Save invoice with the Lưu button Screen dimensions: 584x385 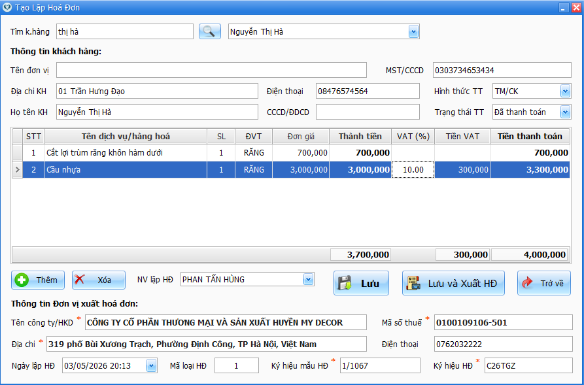point(361,283)
